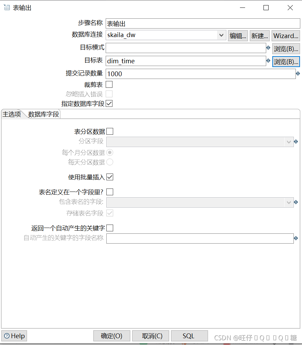
Task: Switch to the 主选项 tab
Action: point(12,114)
